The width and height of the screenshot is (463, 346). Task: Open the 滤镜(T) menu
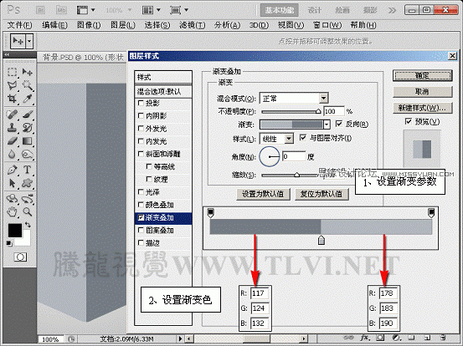point(193,25)
